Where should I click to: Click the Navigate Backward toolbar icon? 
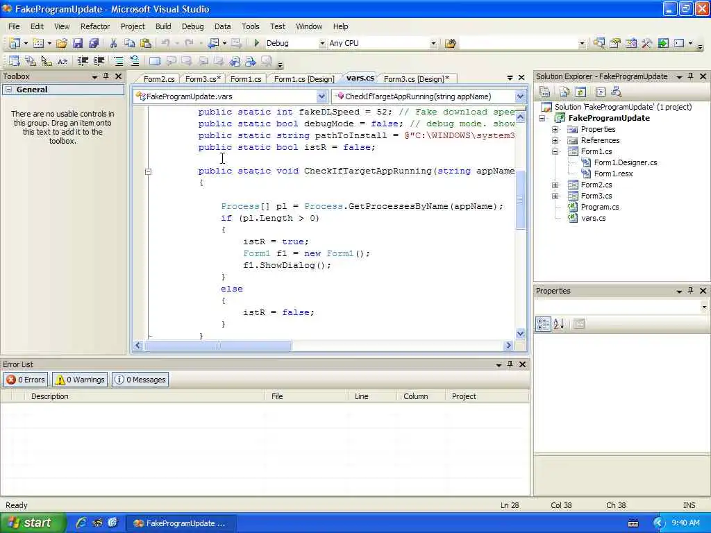coord(212,43)
